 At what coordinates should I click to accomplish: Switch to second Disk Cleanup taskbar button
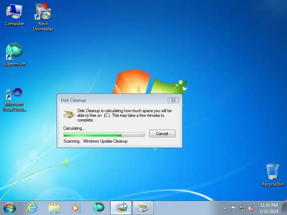pos(143,208)
